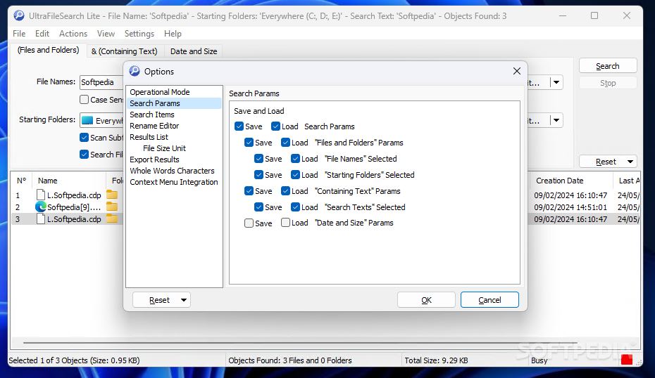The height and width of the screenshot is (378, 655).
Task: Expand the File Names dropdown arrow
Action: [x=556, y=82]
